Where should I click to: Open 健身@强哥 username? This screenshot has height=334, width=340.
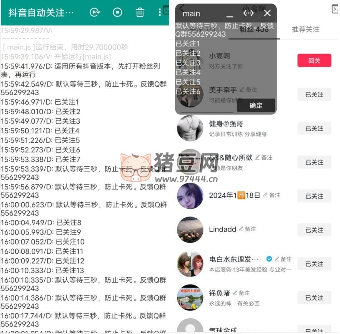(226, 124)
